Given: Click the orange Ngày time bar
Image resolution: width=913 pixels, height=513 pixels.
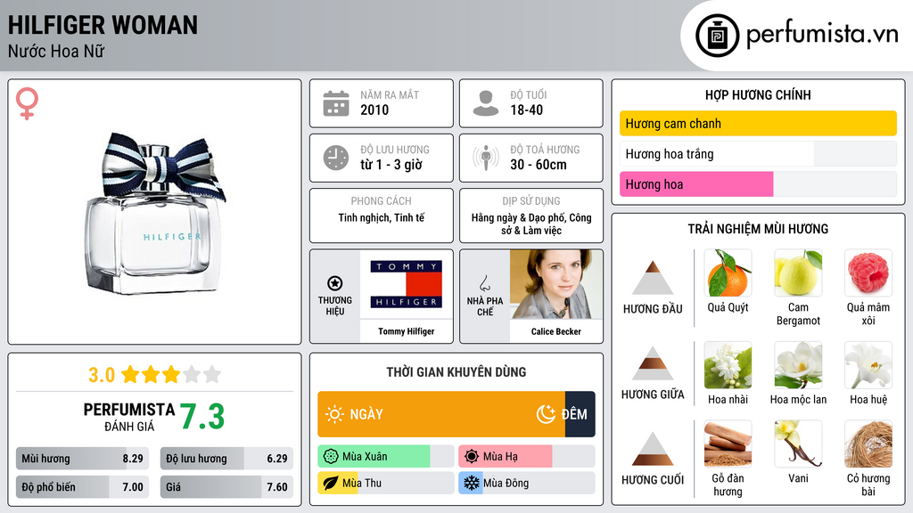Looking at the screenshot, I should [441, 414].
